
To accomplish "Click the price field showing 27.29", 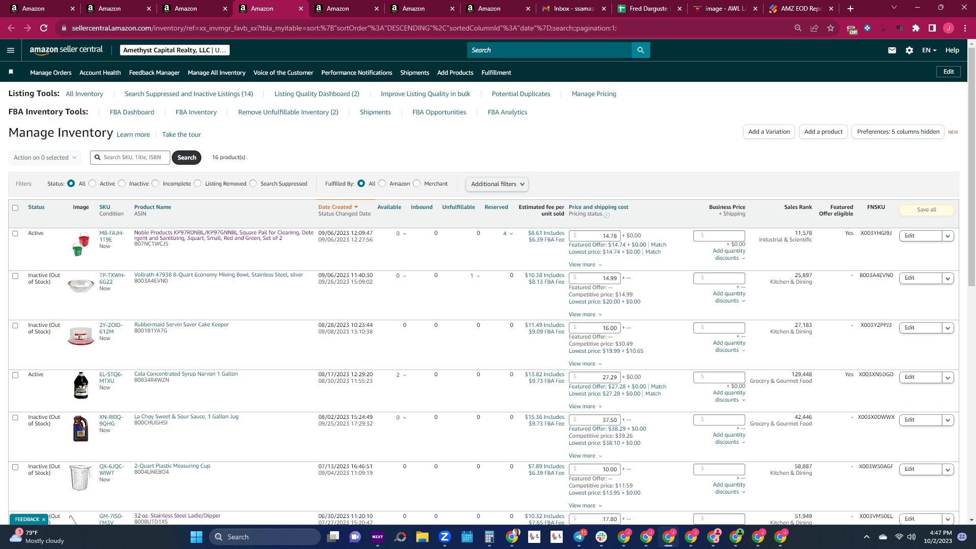I will click(x=595, y=377).
